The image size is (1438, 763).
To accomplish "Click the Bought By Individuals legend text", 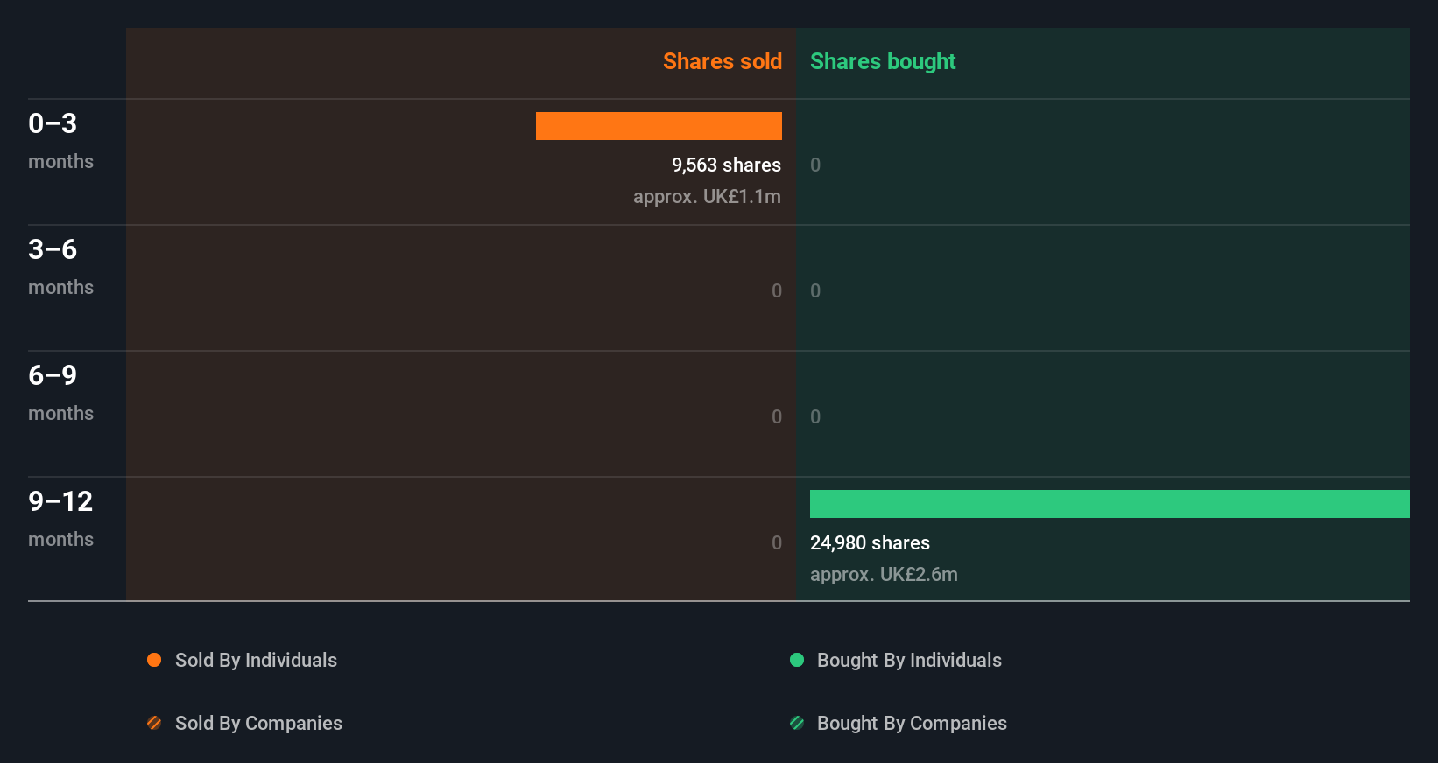I will click(909, 660).
